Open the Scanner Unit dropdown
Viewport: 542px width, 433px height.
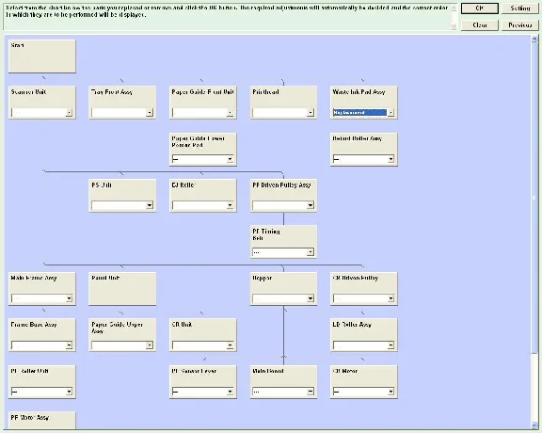click(x=41, y=112)
